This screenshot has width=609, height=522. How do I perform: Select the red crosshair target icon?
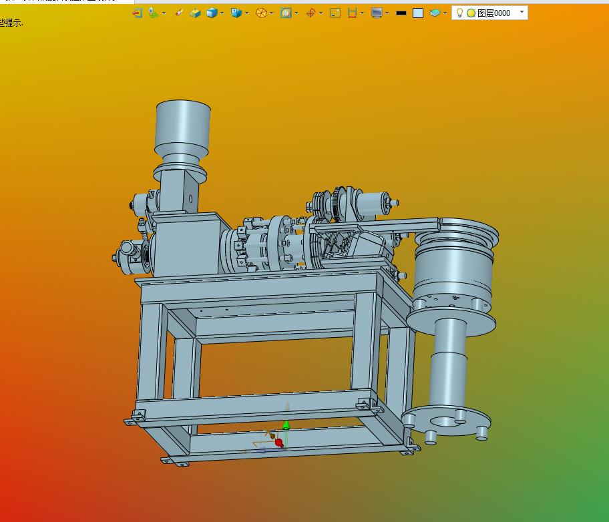click(311, 13)
